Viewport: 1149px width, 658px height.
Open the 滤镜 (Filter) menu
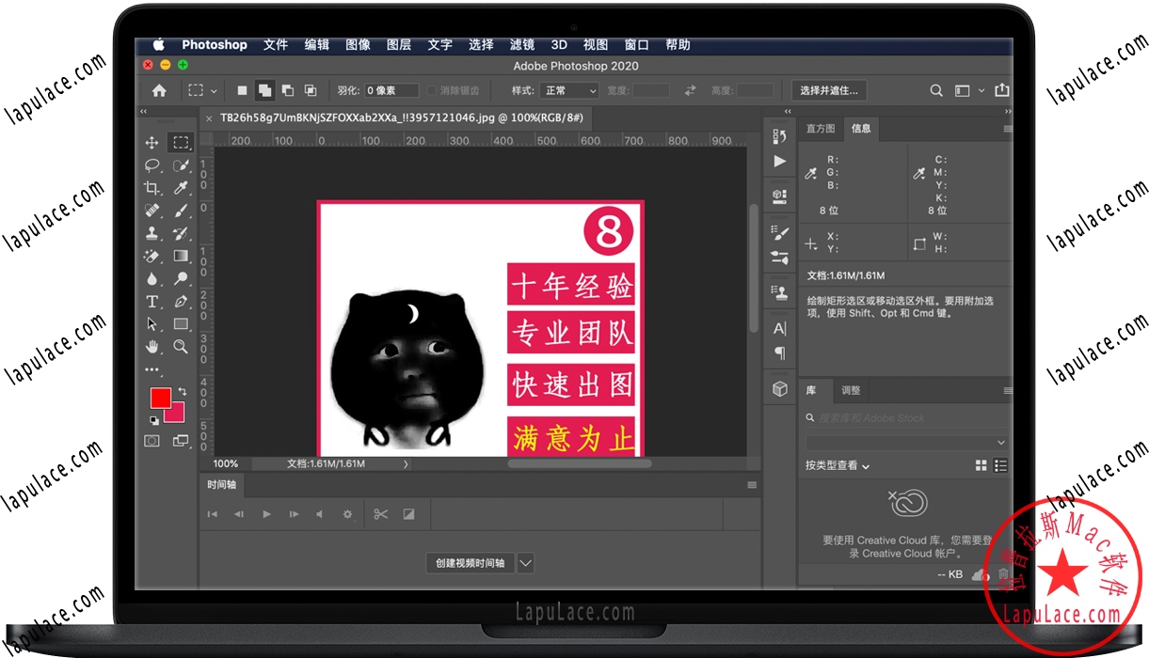click(x=521, y=44)
